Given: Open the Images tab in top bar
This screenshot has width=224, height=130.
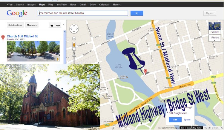Looking at the screenshot, I should [31, 4].
